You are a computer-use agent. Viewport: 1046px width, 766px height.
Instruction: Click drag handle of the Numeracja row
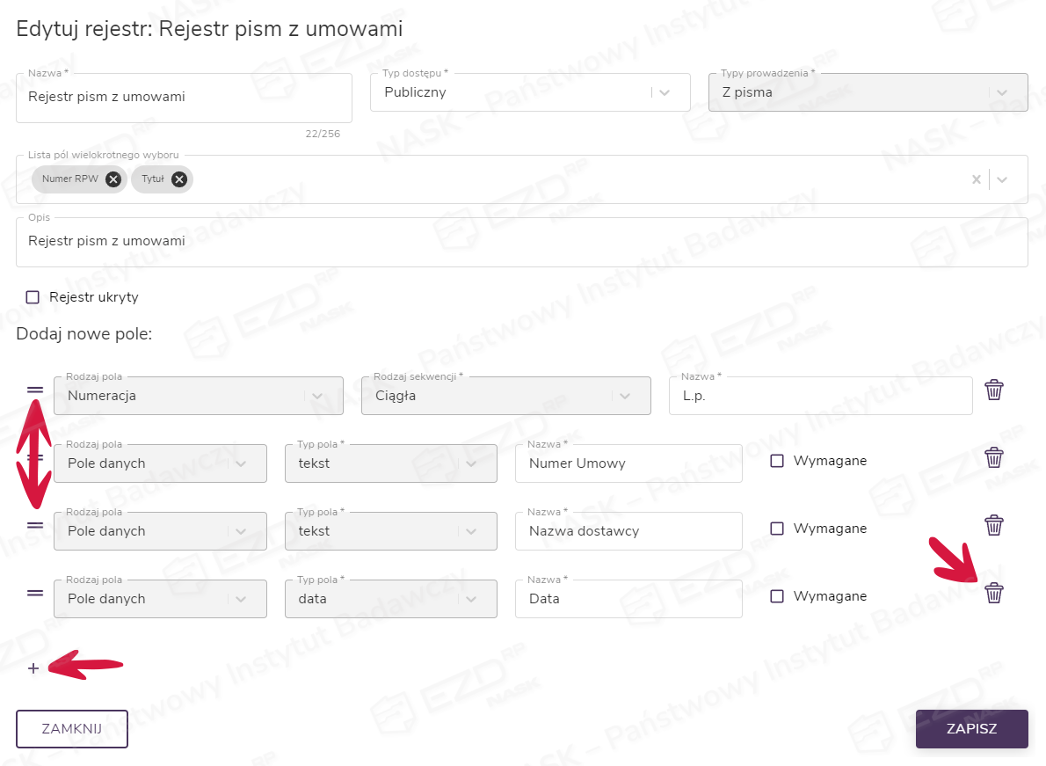coord(35,390)
